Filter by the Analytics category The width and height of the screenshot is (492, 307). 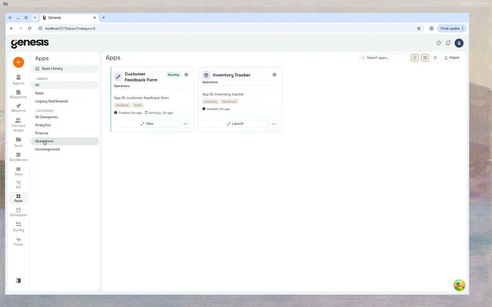click(x=65, y=125)
